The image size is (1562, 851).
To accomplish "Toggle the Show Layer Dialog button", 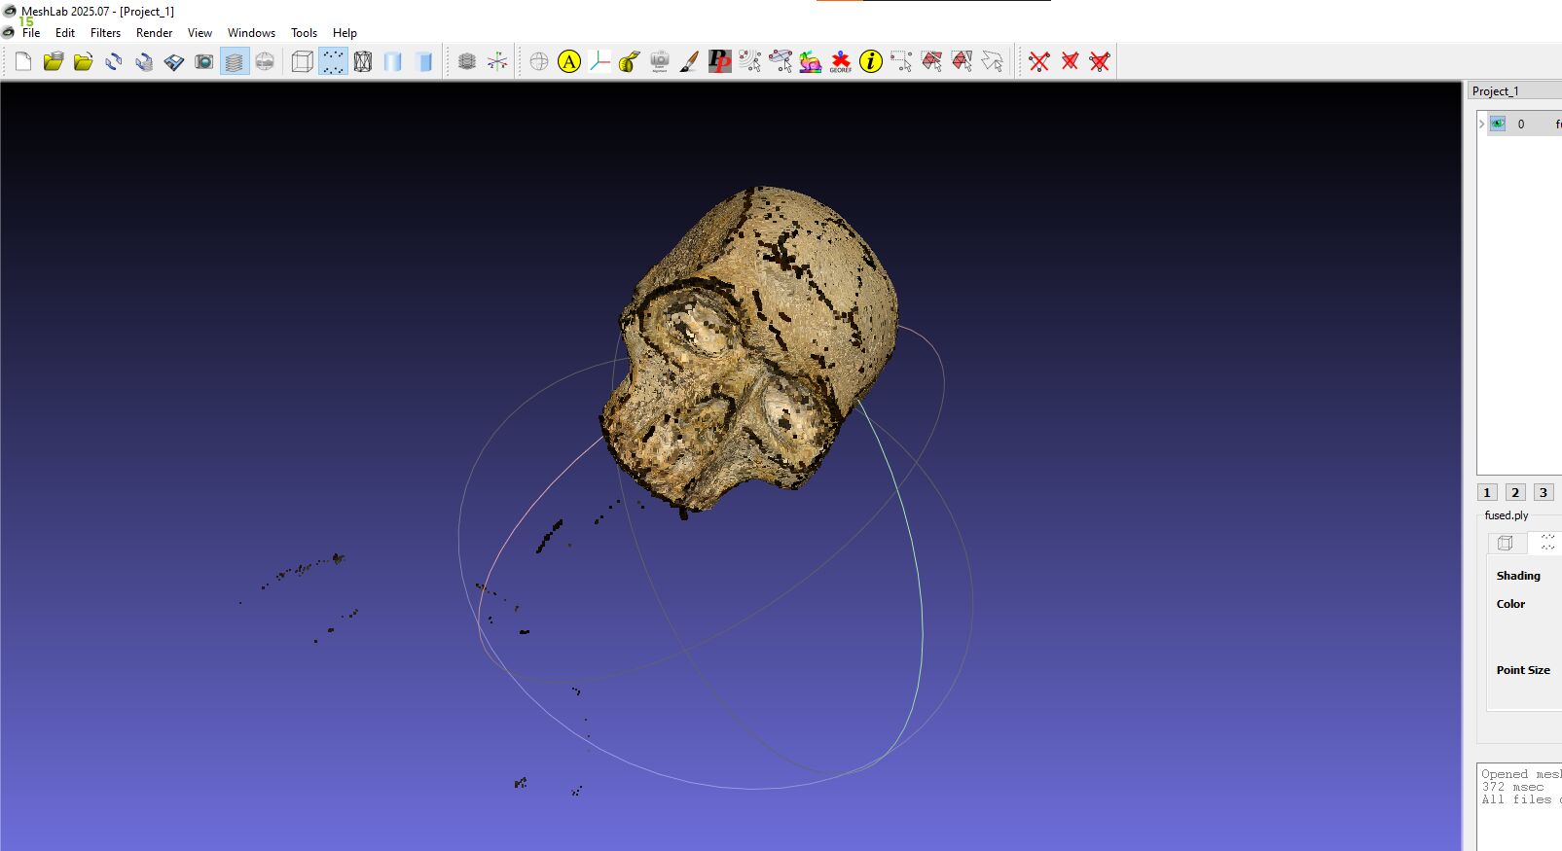I will point(235,62).
